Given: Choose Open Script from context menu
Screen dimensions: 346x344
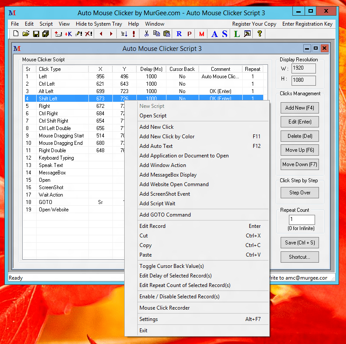Looking at the screenshot, I should click(197, 116).
